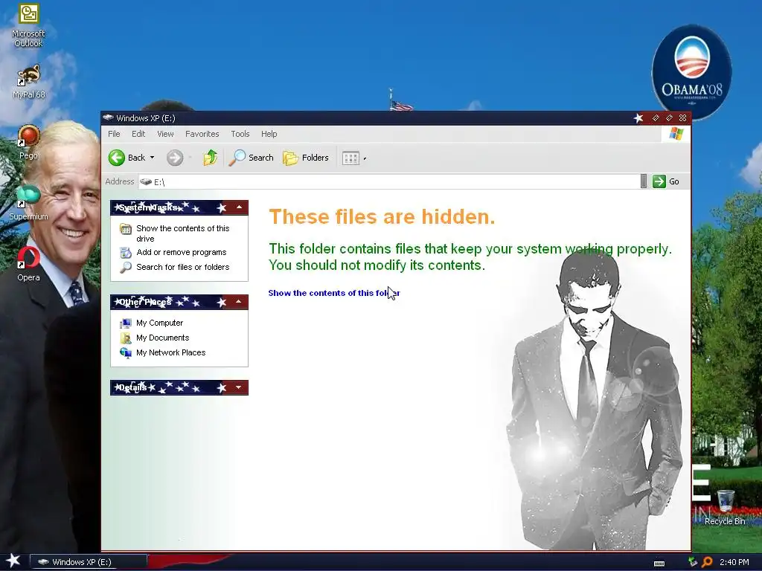Click the drive icon in the title bar
The image size is (762, 571).
[108, 118]
